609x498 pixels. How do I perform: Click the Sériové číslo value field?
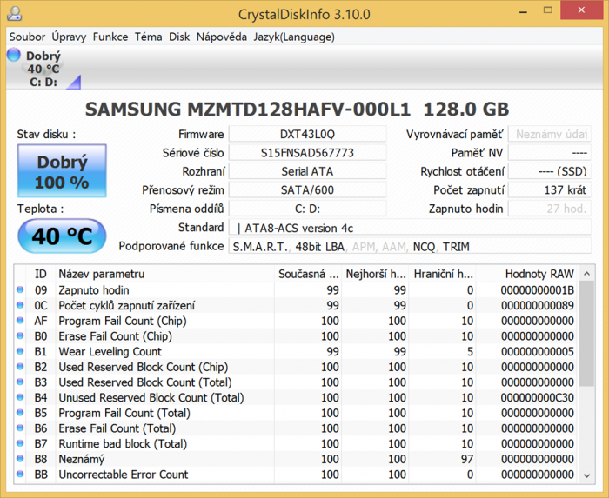(x=307, y=153)
